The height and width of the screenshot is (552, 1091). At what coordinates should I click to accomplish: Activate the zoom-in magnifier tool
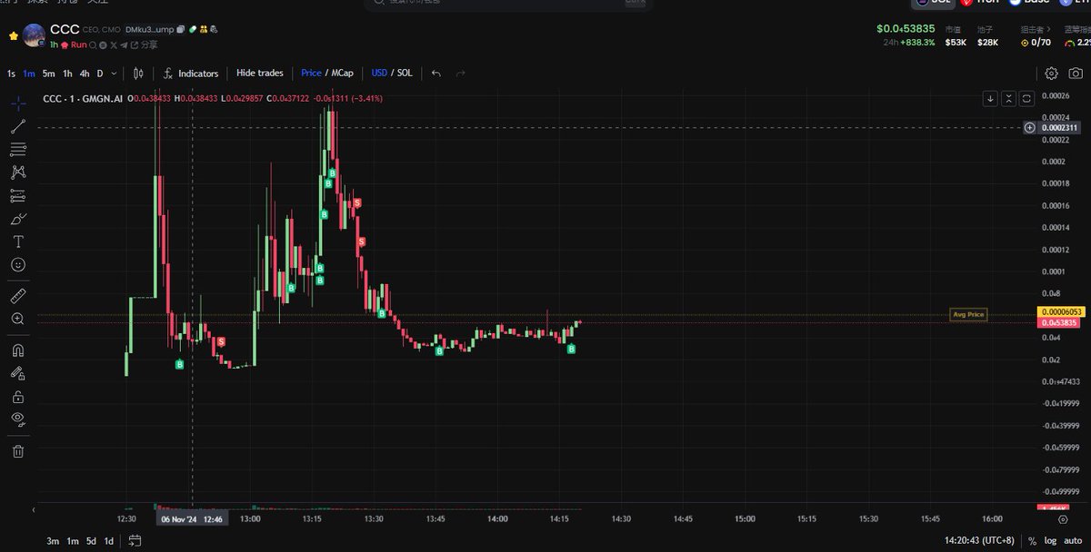[x=18, y=319]
